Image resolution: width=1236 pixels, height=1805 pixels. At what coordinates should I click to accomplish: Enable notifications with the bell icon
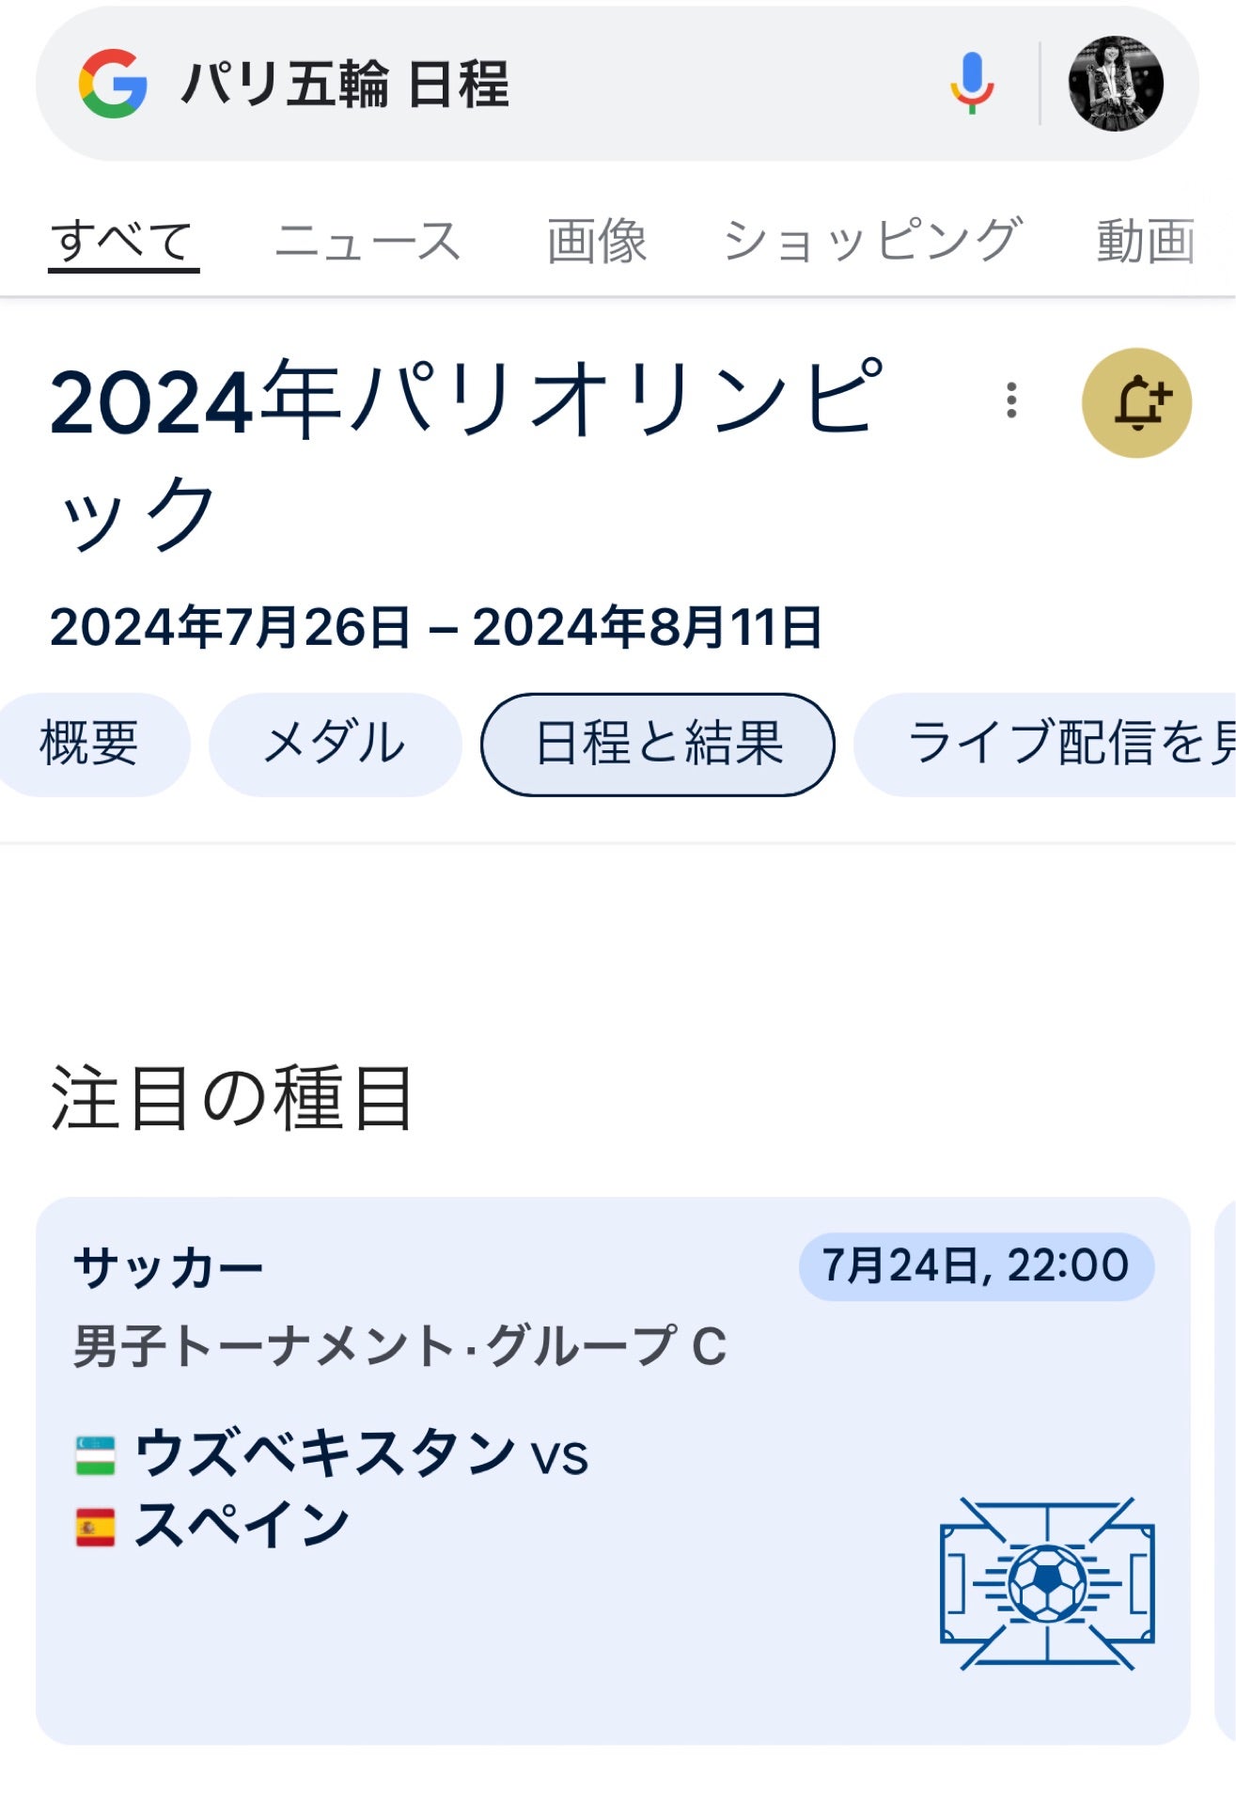click(x=1137, y=403)
